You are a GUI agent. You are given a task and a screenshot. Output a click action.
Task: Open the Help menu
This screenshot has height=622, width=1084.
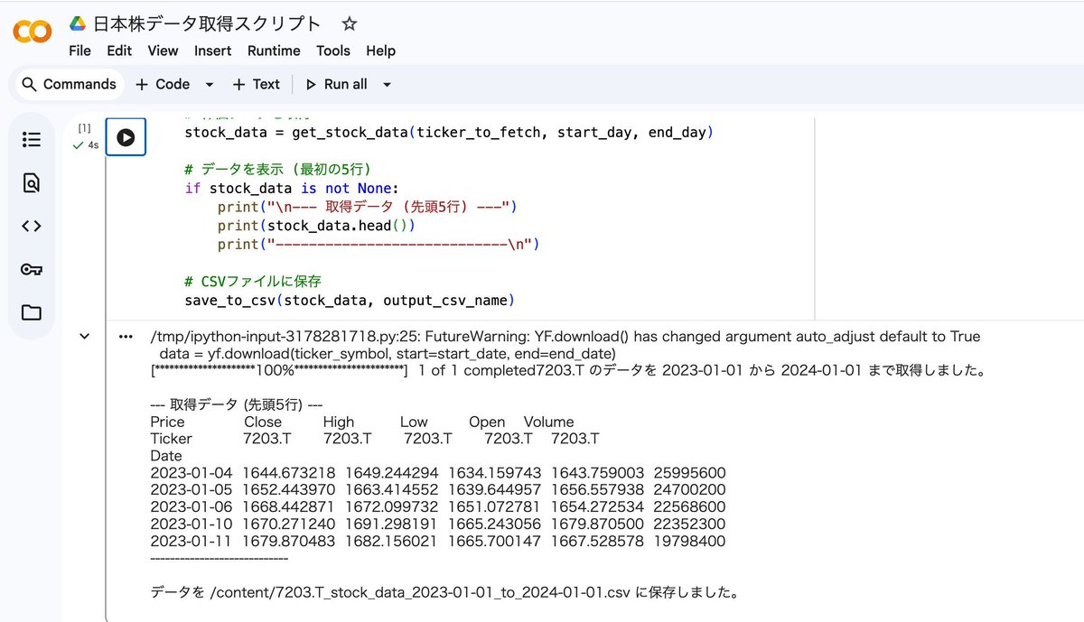click(x=381, y=51)
